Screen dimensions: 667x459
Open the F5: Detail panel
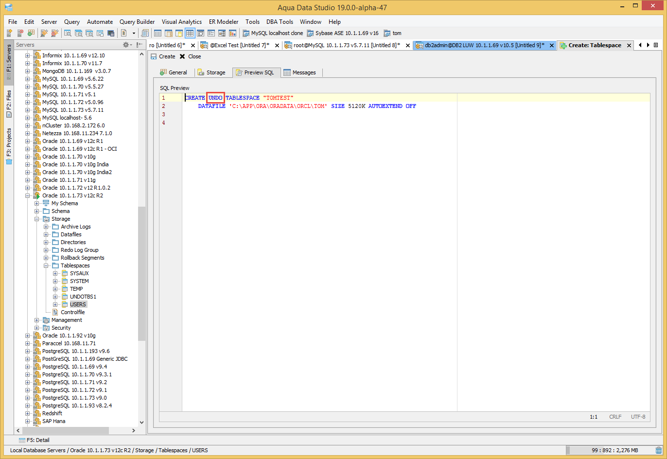(x=34, y=440)
